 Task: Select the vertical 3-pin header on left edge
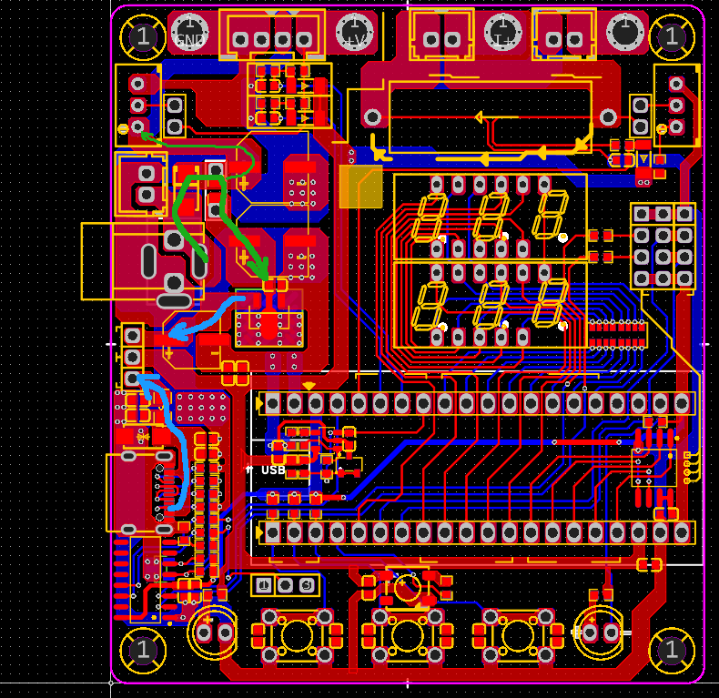(133, 357)
